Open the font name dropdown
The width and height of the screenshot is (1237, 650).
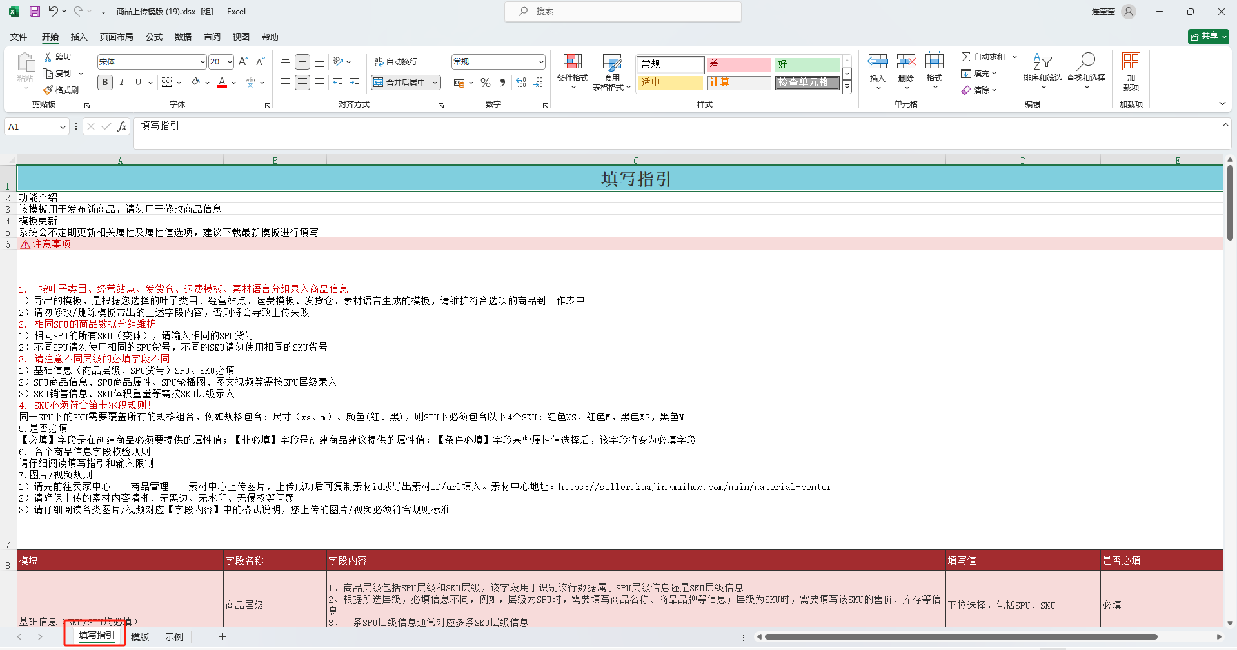203,62
